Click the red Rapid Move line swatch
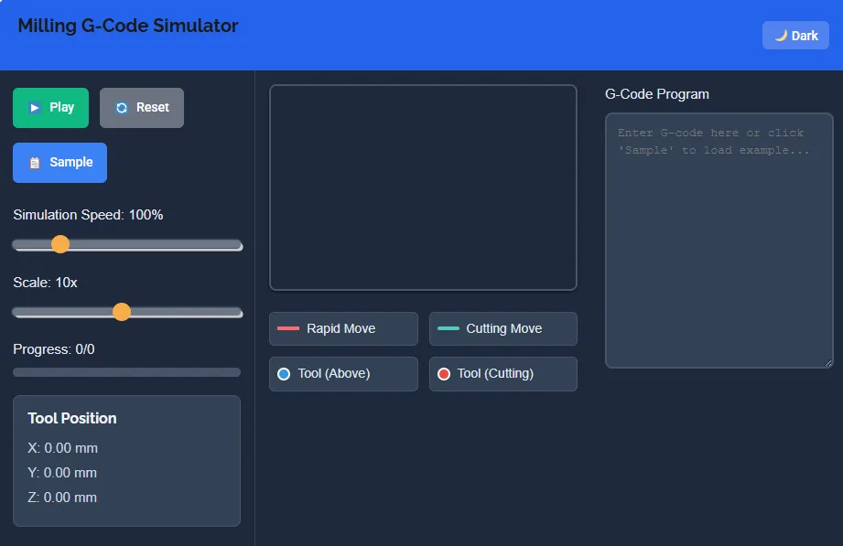Screen dimensions: 843x546 pos(288,328)
